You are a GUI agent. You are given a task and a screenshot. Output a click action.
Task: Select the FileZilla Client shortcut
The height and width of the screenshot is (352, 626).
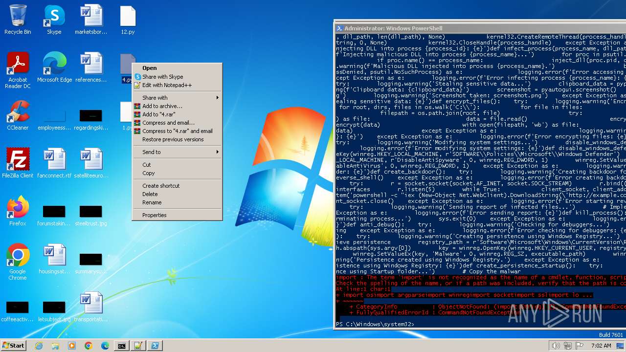point(18,163)
